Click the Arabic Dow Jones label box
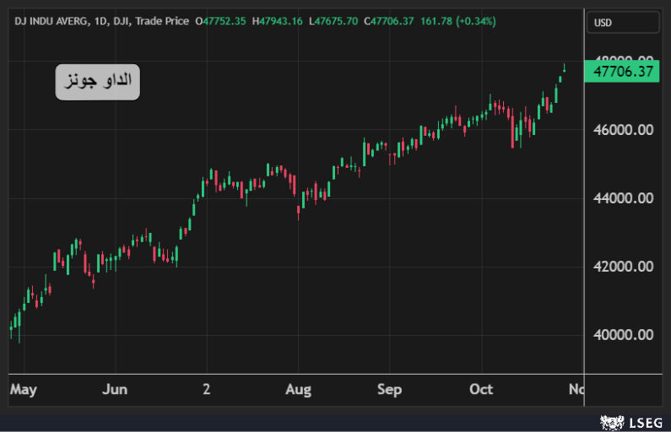This screenshot has width=671, height=432. pyautogui.click(x=98, y=82)
